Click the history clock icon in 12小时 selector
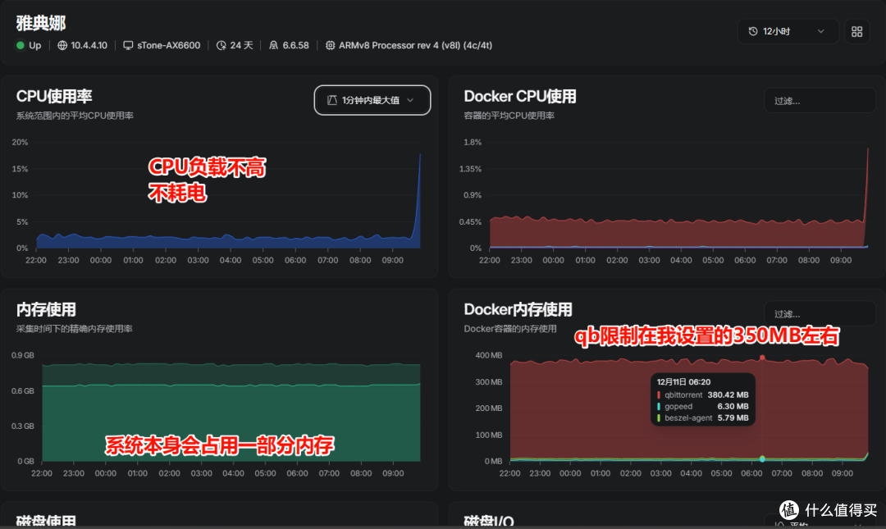886x529 pixels. [752, 32]
